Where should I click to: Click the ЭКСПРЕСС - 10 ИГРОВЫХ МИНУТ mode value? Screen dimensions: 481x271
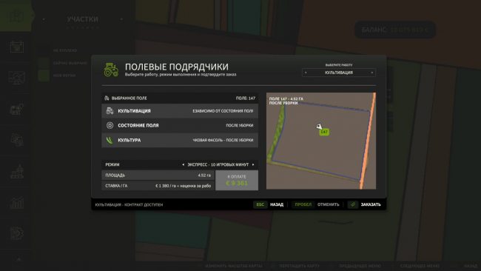point(218,164)
